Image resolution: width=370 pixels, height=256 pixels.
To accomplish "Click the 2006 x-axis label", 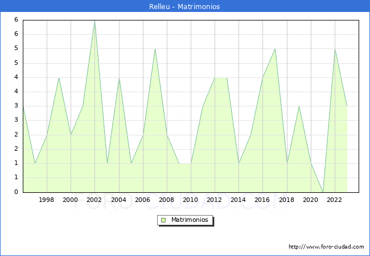I will [x=142, y=200].
